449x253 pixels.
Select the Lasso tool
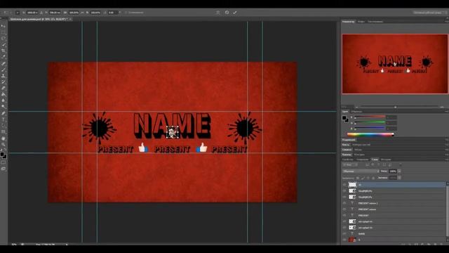coord(4,38)
